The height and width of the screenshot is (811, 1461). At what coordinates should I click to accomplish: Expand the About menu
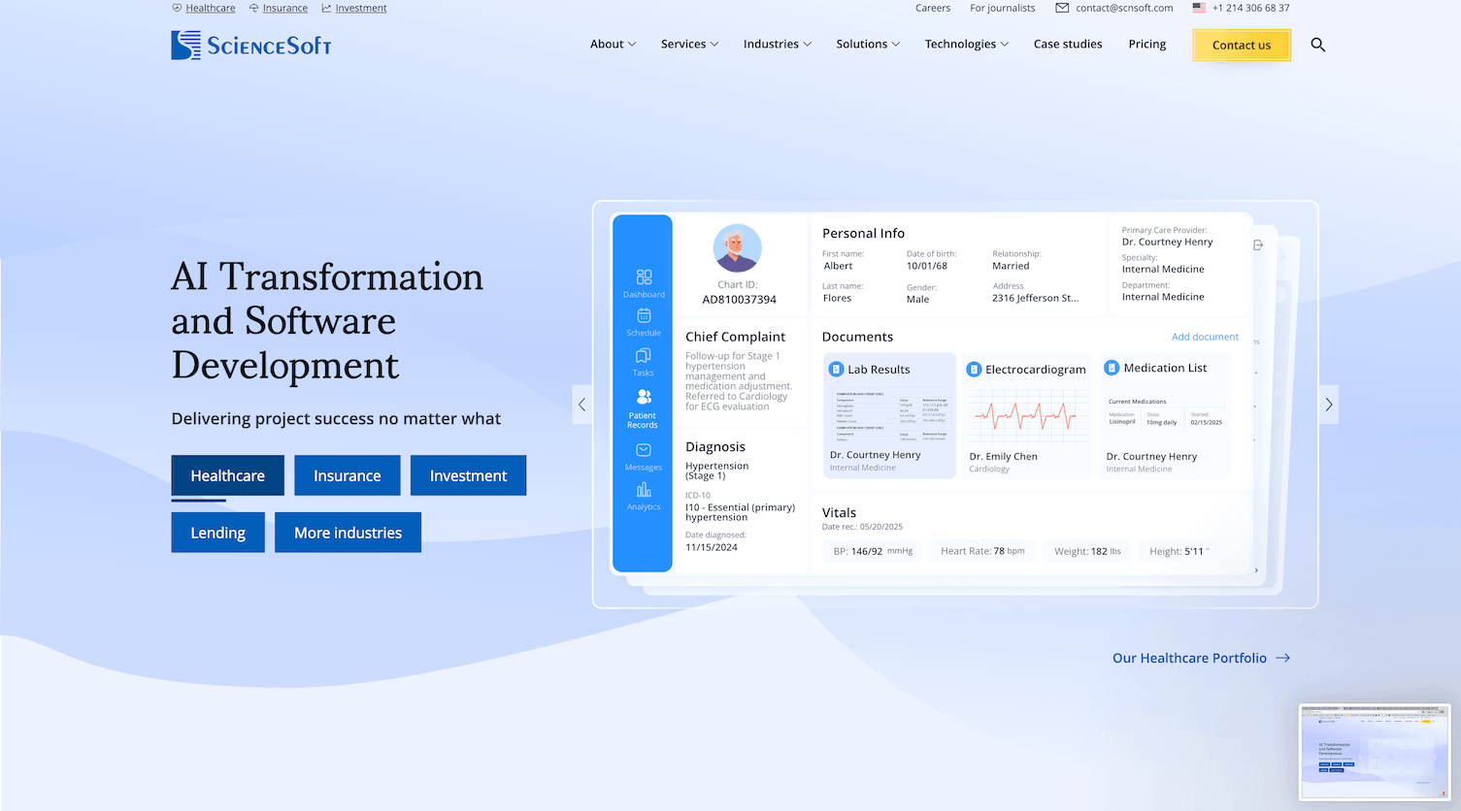point(614,45)
